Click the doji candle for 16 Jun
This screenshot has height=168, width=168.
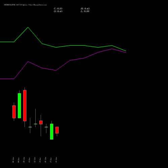[x=46, y=127]
